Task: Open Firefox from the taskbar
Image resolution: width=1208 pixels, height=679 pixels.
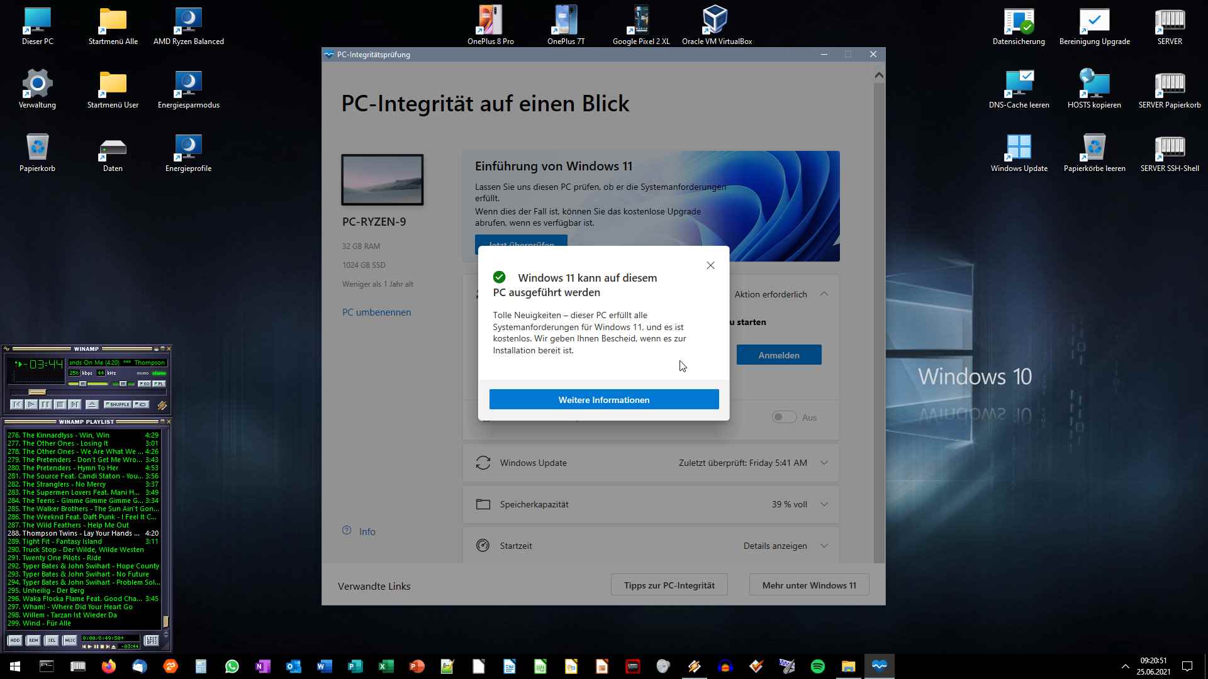Action: point(108,666)
